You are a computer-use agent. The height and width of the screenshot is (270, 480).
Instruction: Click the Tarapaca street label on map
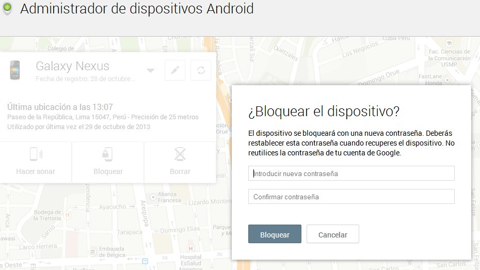click(x=130, y=232)
